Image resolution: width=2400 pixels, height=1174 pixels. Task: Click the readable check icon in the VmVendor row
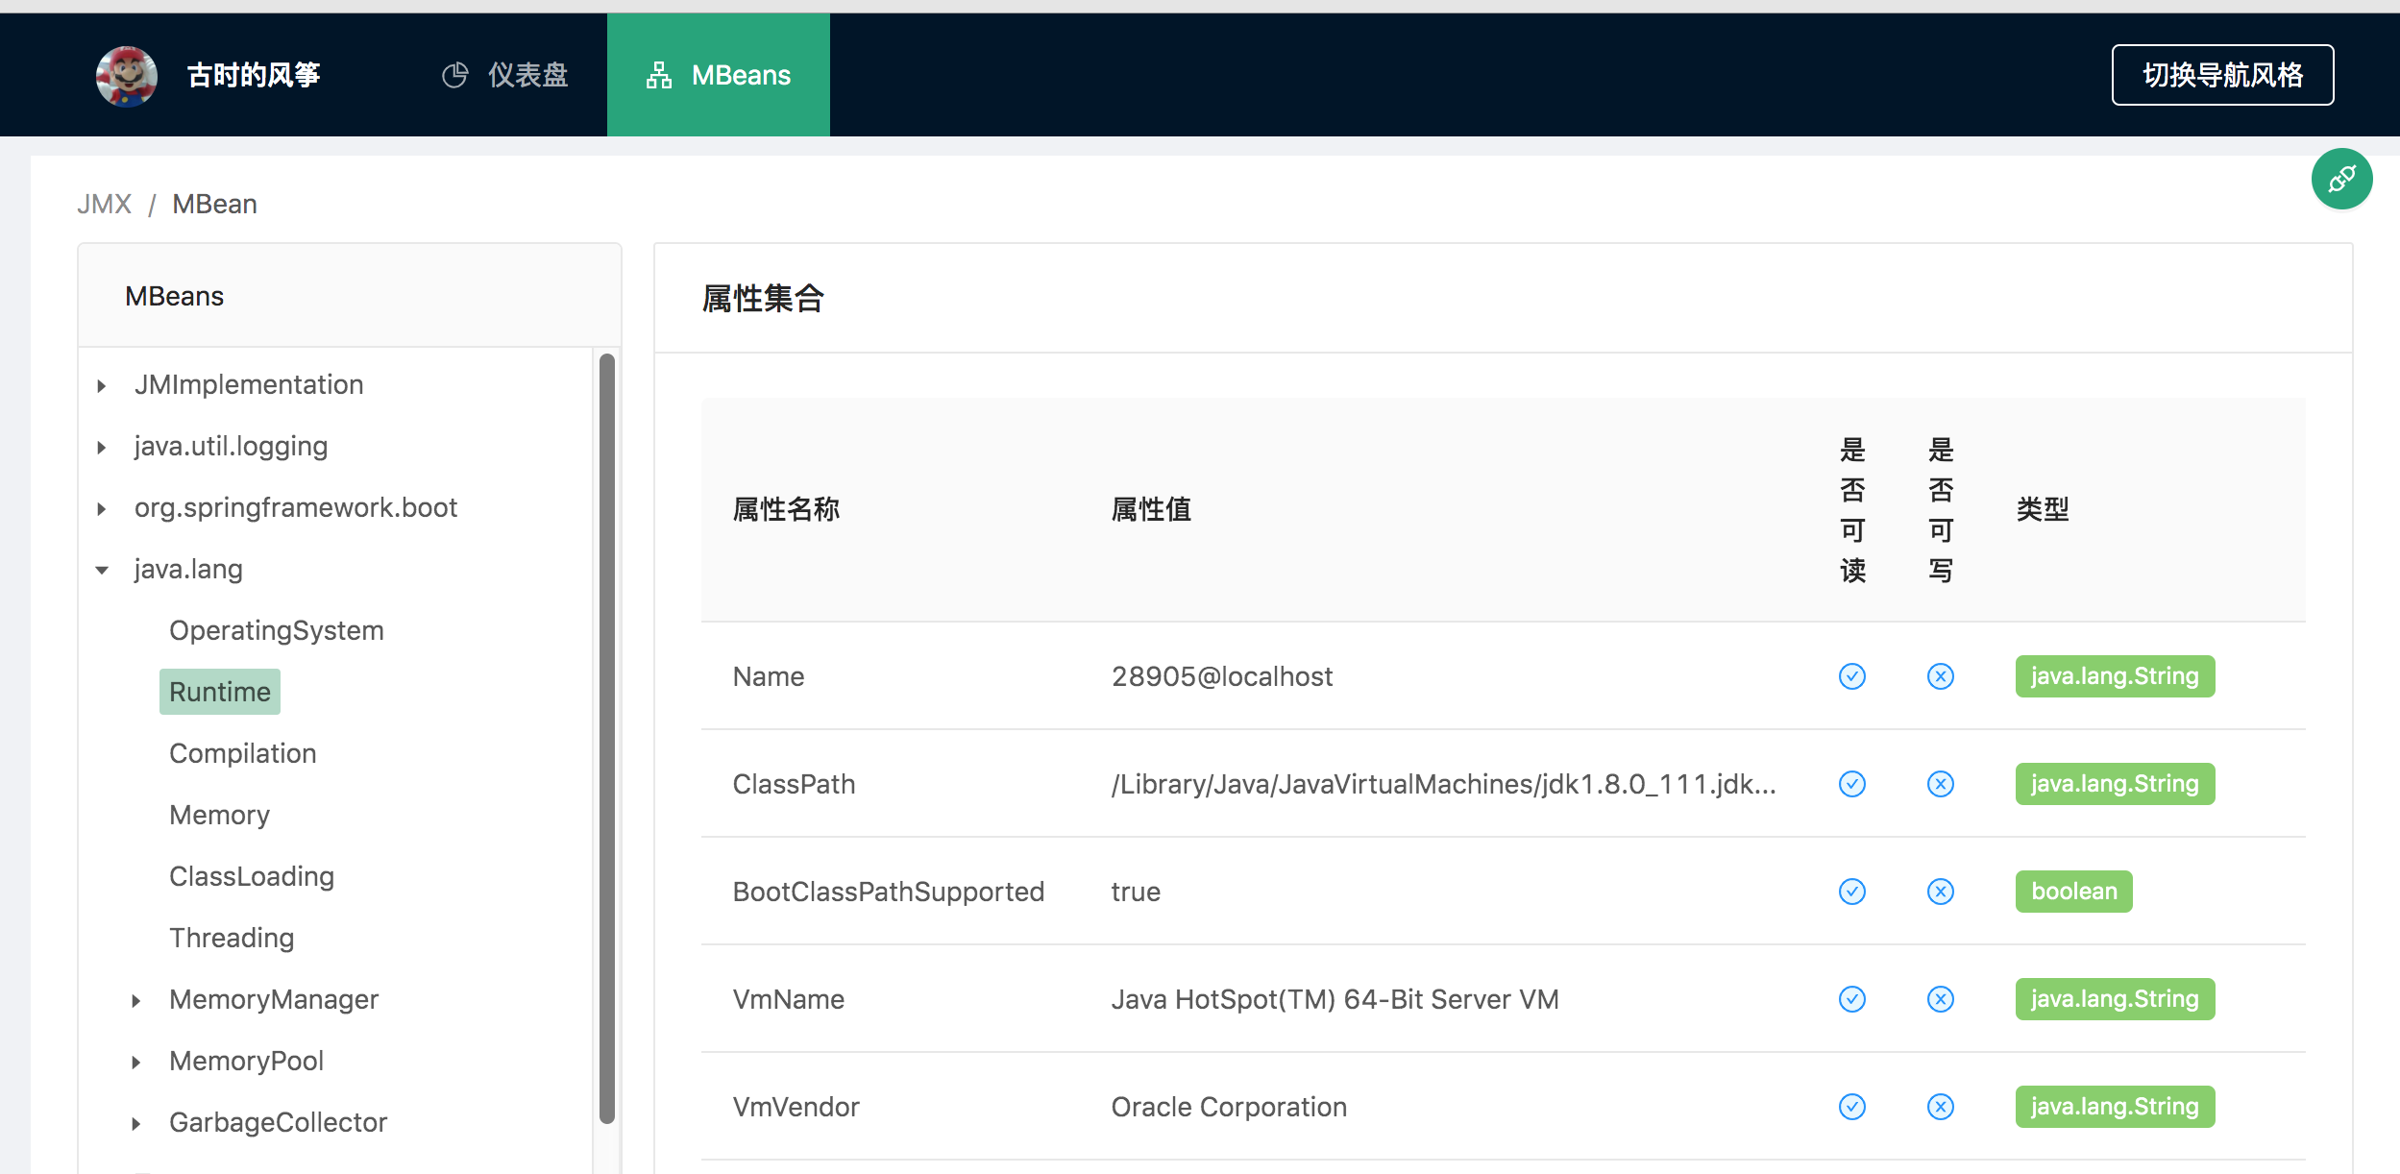[1852, 1106]
